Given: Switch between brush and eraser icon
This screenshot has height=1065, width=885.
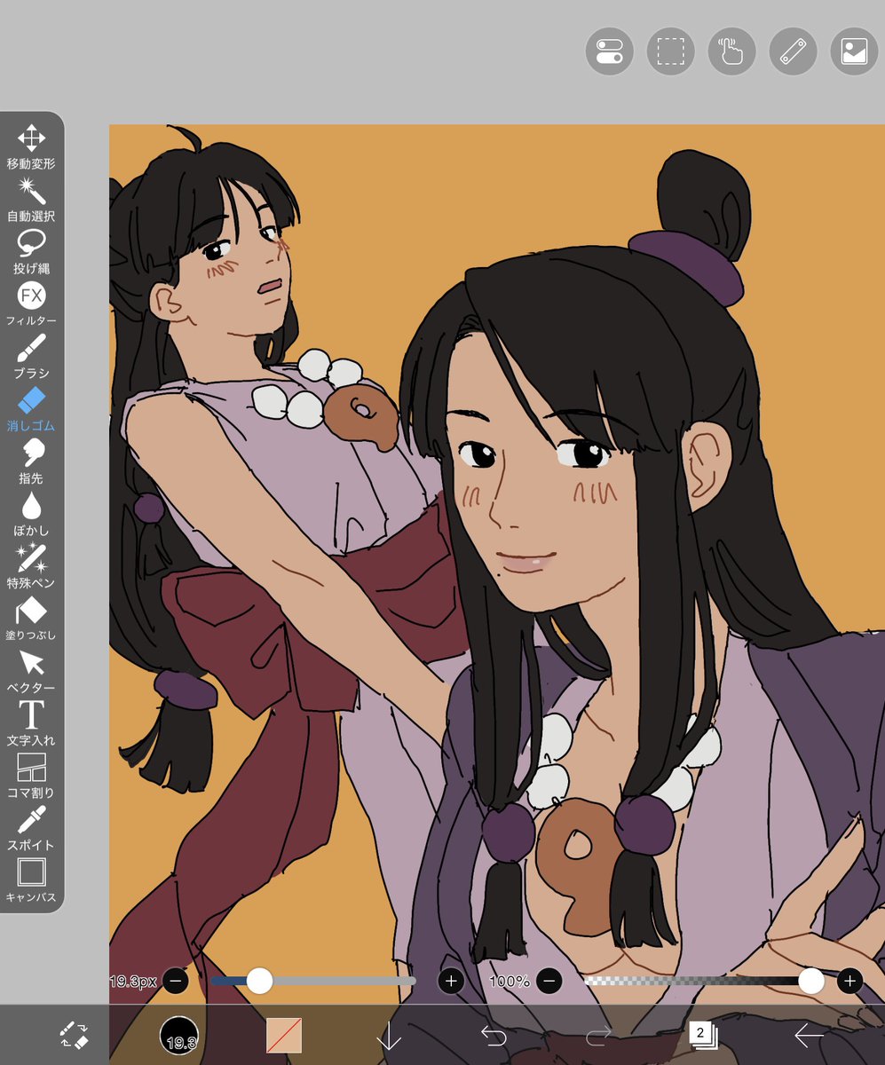Looking at the screenshot, I should coord(74,1035).
